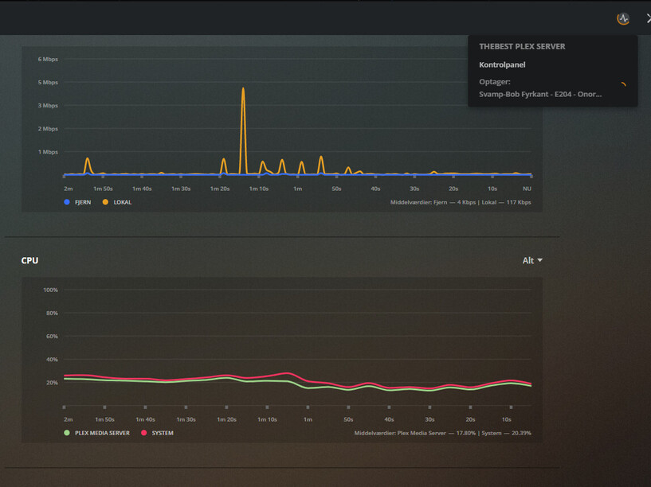Click the THEBEST PLEX SERVER heading

pyautogui.click(x=522, y=46)
